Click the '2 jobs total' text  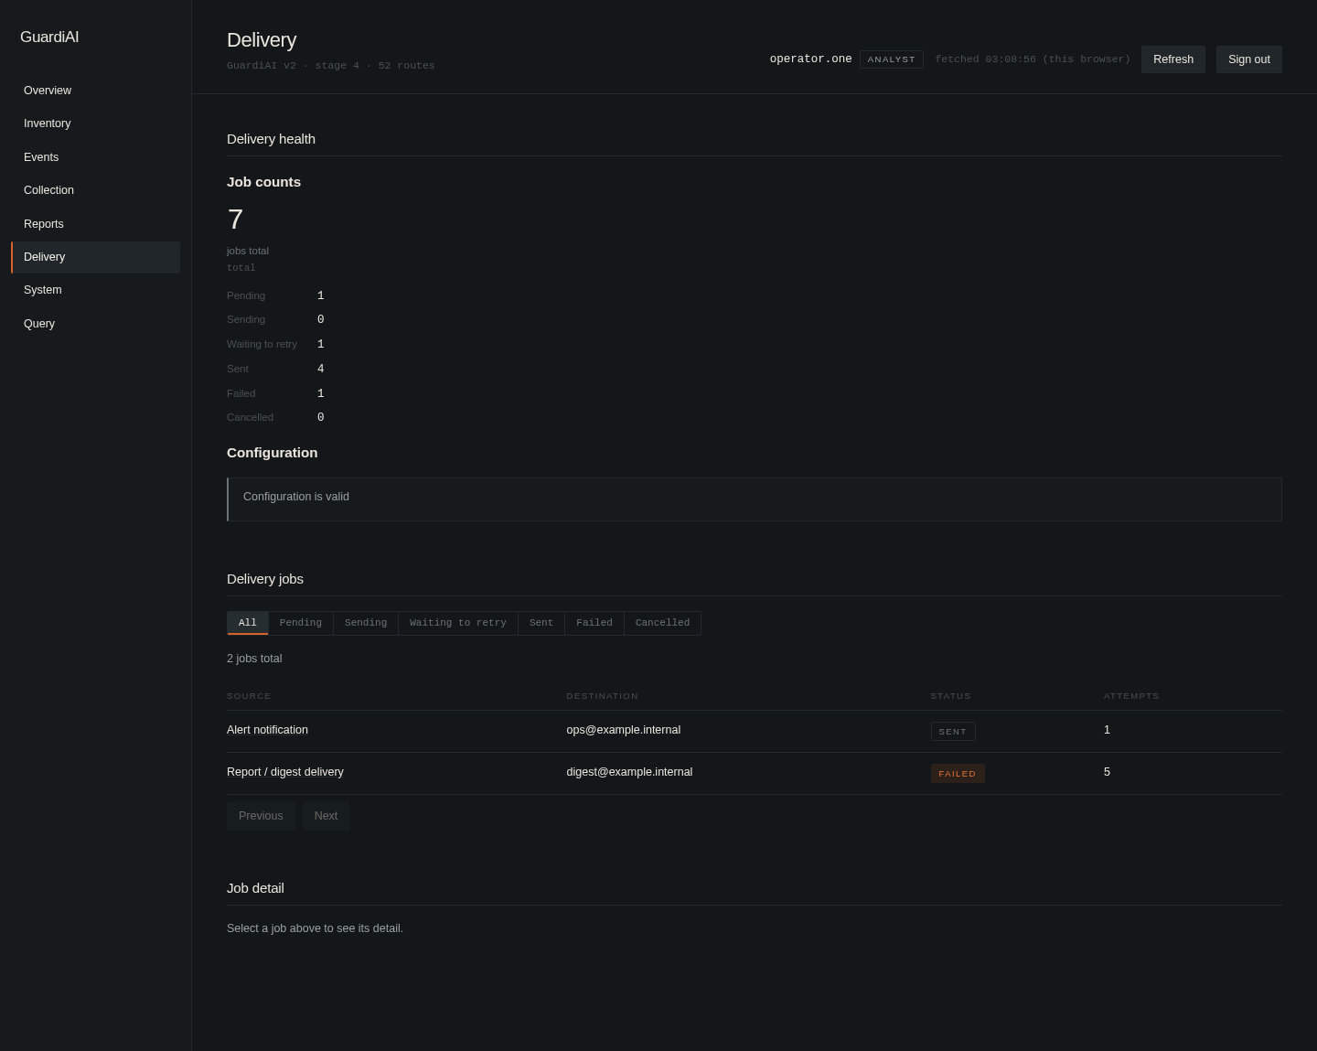pos(254,659)
